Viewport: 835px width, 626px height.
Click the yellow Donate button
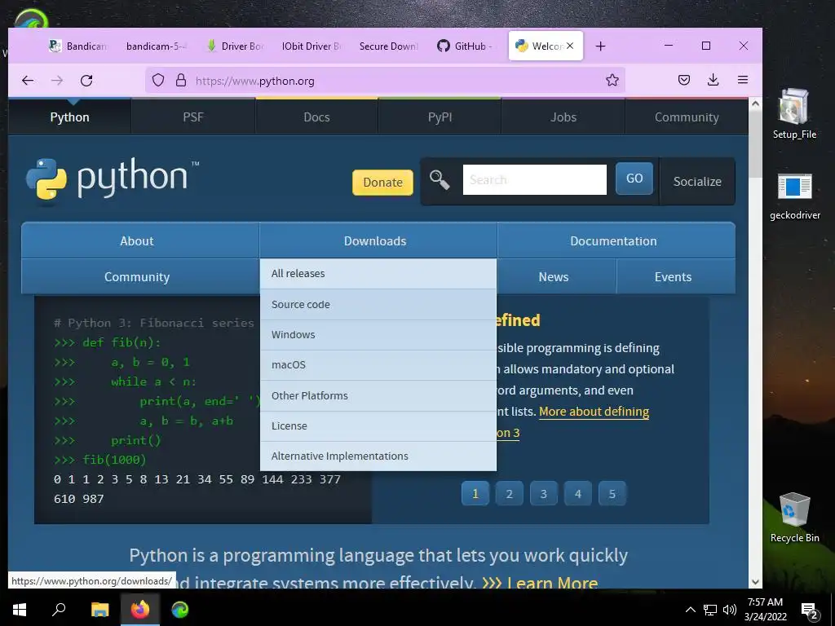[382, 182]
